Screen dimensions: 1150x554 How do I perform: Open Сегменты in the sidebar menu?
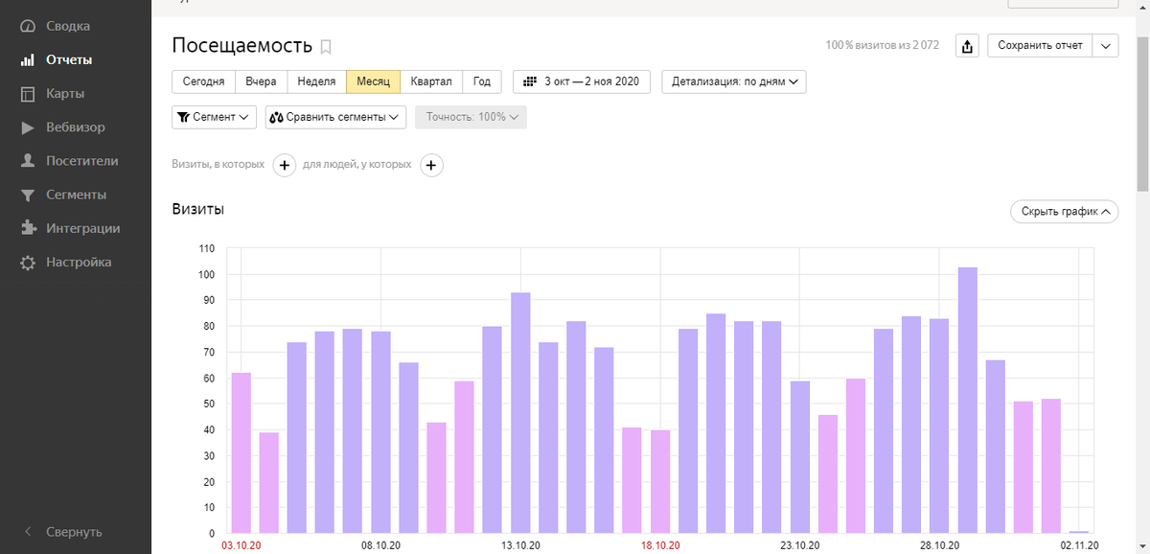pyautogui.click(x=77, y=195)
